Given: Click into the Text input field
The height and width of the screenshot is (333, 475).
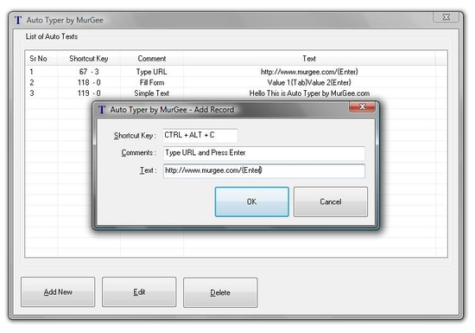Looking at the screenshot, I should 264,170.
